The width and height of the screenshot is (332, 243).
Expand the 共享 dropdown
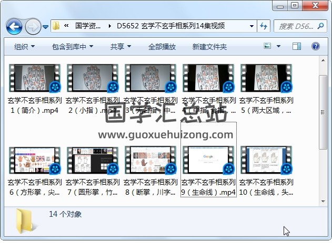click(x=120, y=47)
